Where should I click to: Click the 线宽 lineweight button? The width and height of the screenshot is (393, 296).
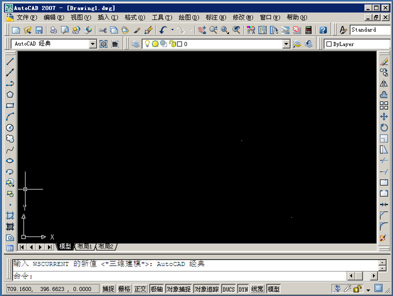point(257,289)
